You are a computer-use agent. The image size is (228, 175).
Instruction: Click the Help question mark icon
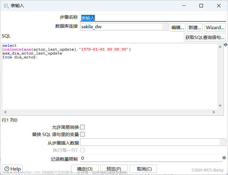pos(7,169)
